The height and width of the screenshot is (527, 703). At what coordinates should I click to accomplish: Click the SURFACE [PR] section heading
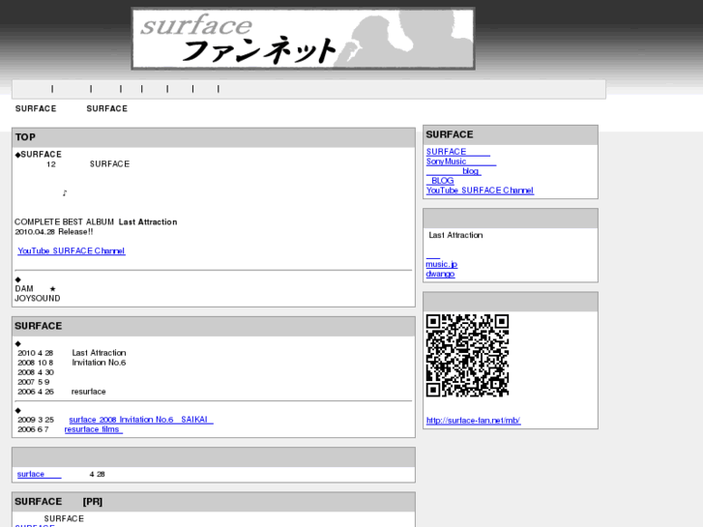(58, 502)
